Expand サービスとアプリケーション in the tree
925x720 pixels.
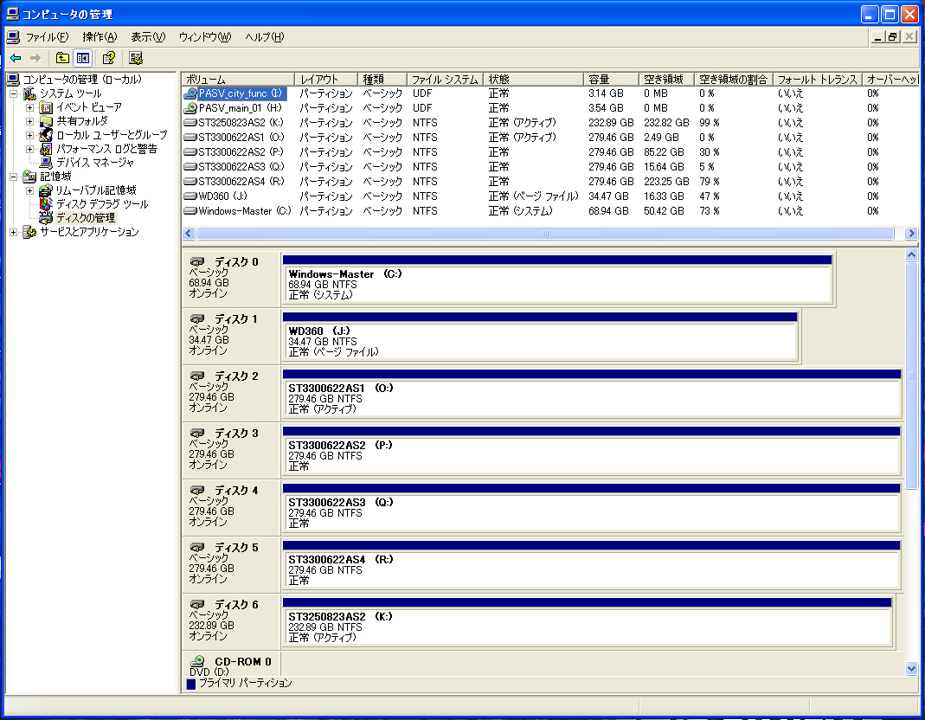[14, 232]
